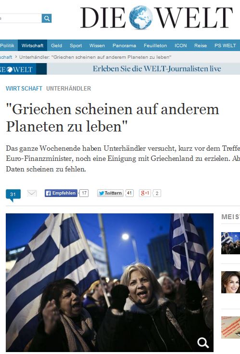Select the Panorama navigation item
The height and width of the screenshot is (354, 240).
124,45
